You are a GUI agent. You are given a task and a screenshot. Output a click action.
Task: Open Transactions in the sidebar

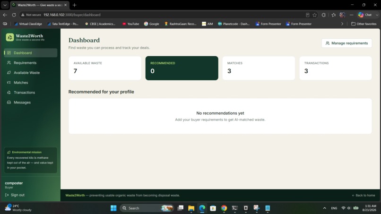tap(31, 93)
